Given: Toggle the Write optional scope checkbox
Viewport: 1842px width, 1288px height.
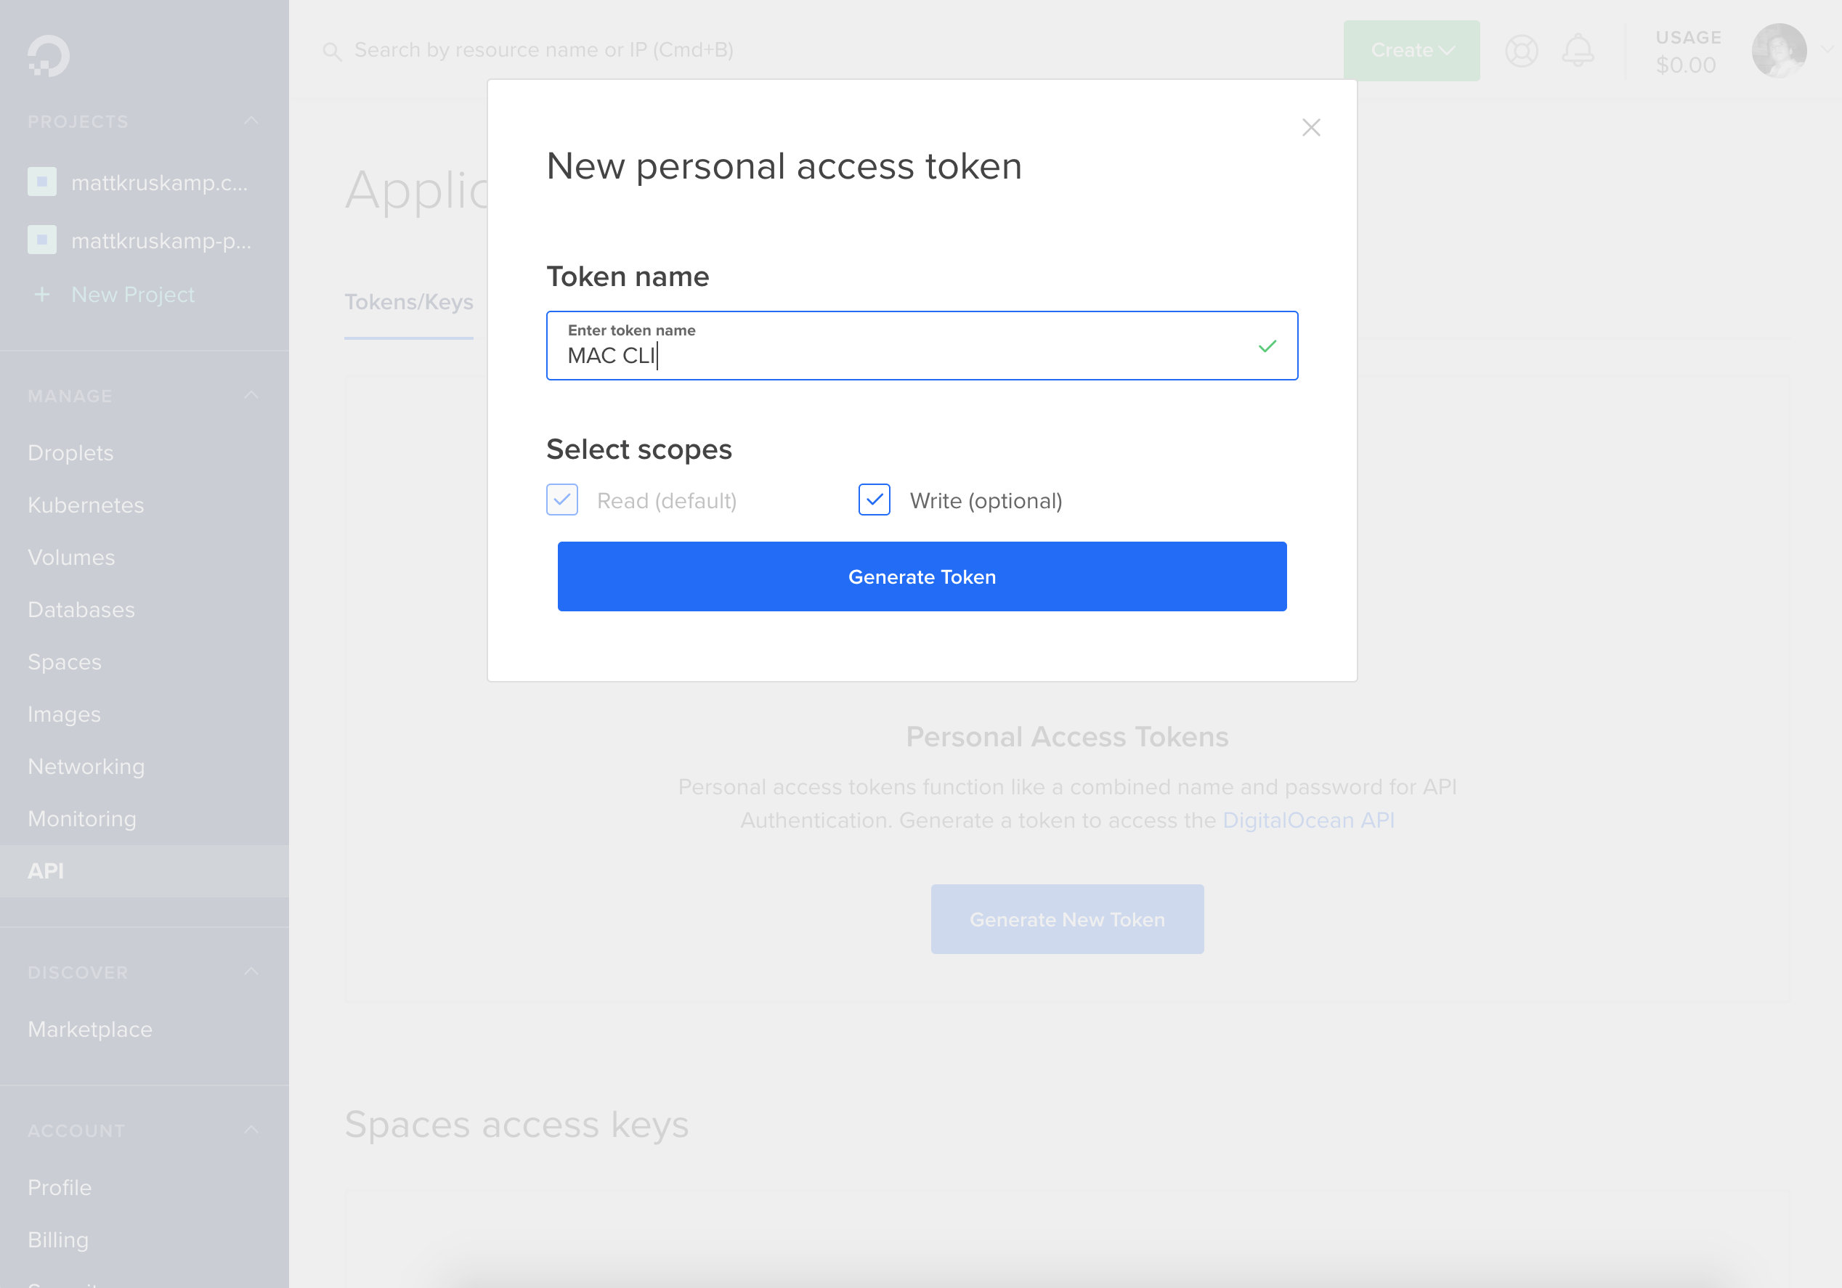Looking at the screenshot, I should (872, 500).
